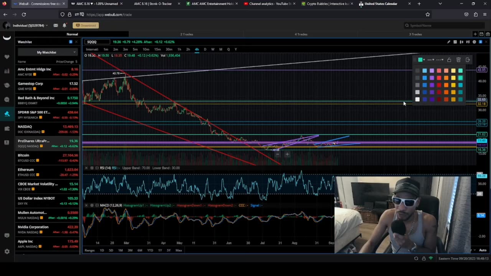
Task: Open the explore planet sidebar icon
Action: click(x=7, y=85)
